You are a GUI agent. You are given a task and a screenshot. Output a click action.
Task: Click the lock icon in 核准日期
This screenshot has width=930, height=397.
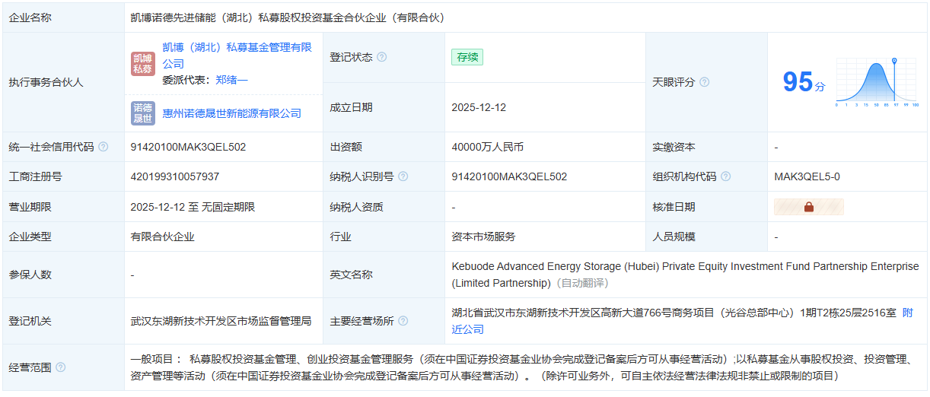click(808, 207)
